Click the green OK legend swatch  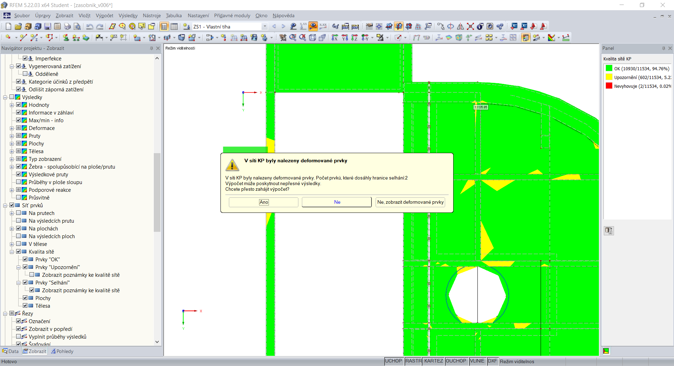pos(609,68)
